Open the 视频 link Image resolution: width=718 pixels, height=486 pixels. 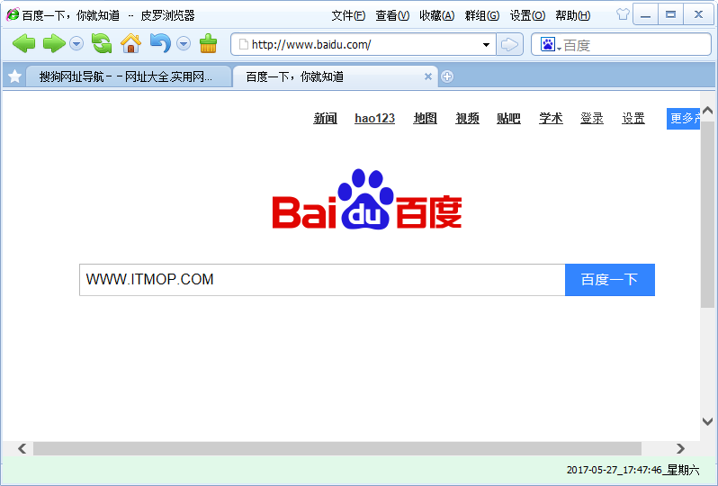[x=467, y=118]
